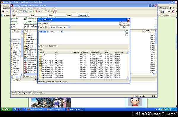Select the Failed transfers tab
This screenshot has width=178, height=117.
[25, 93]
